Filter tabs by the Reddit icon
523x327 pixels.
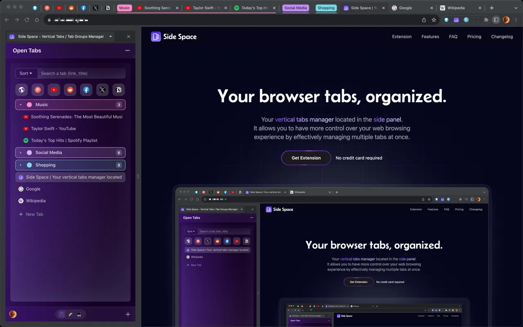70,90
